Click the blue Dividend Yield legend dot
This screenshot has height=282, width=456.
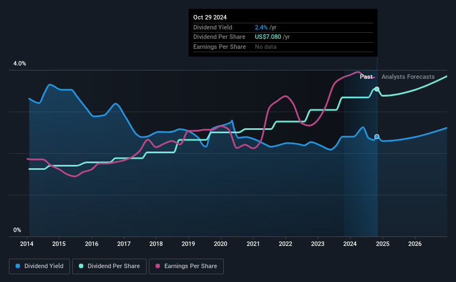tap(18, 266)
